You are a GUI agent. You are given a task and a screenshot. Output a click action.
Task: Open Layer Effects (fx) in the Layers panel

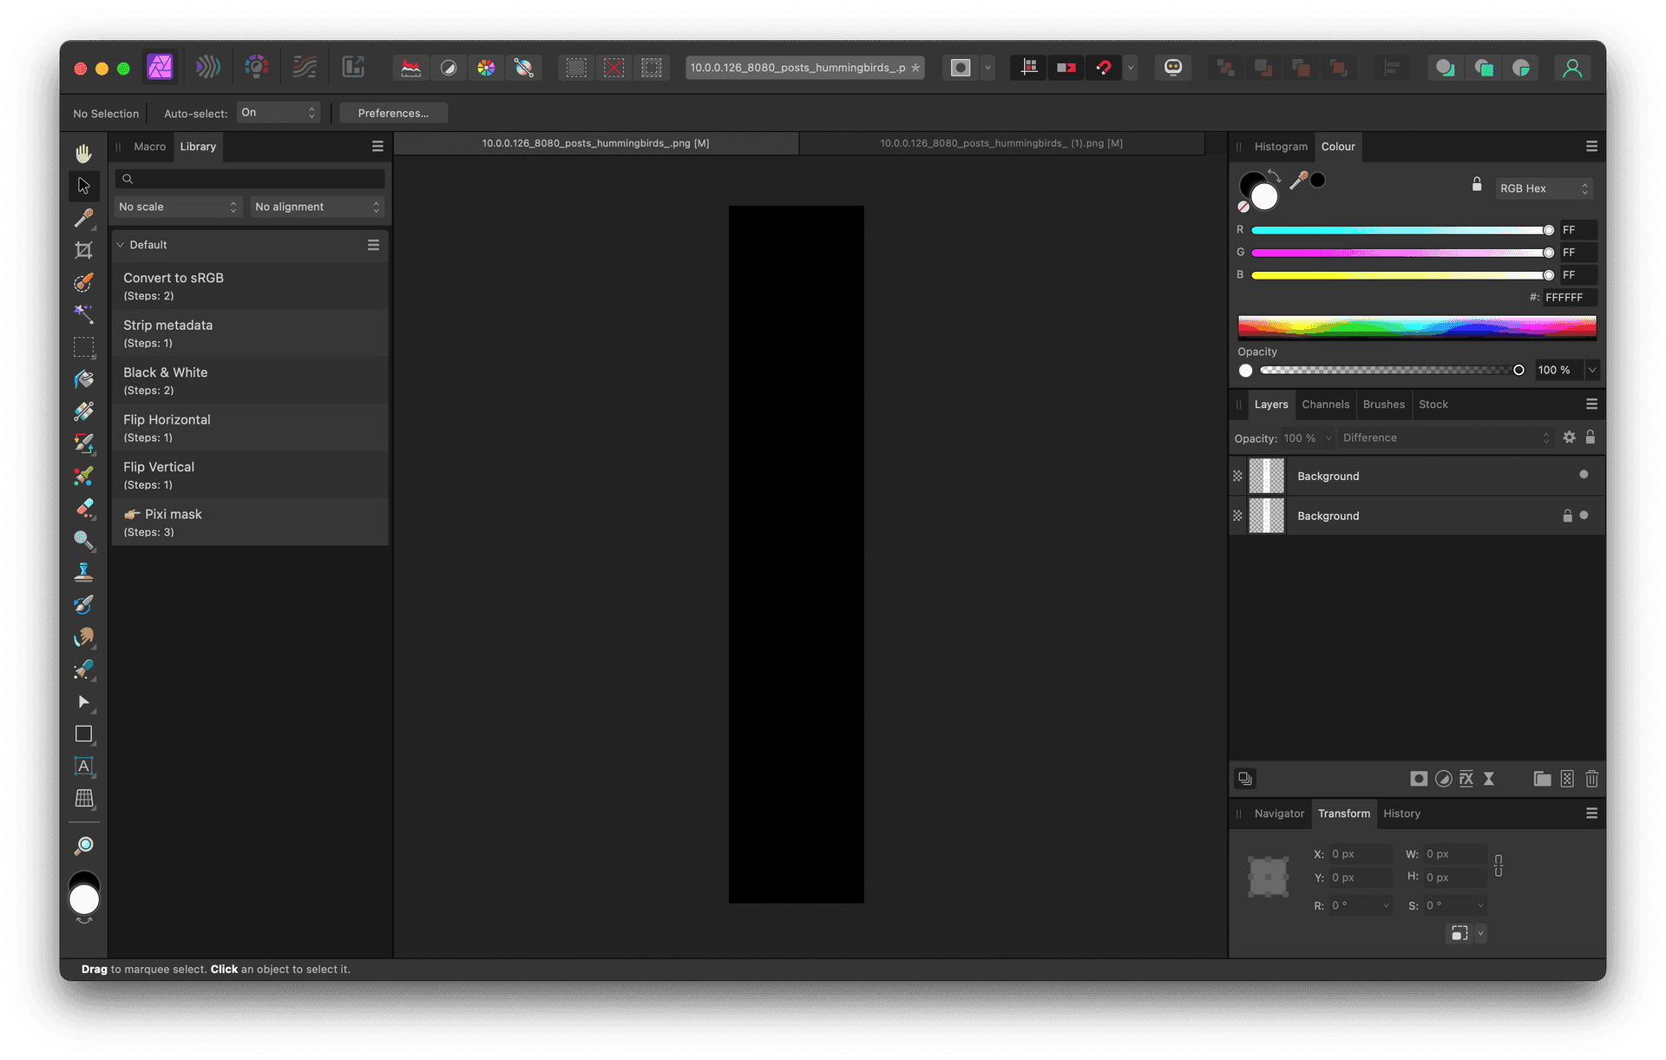click(1466, 779)
